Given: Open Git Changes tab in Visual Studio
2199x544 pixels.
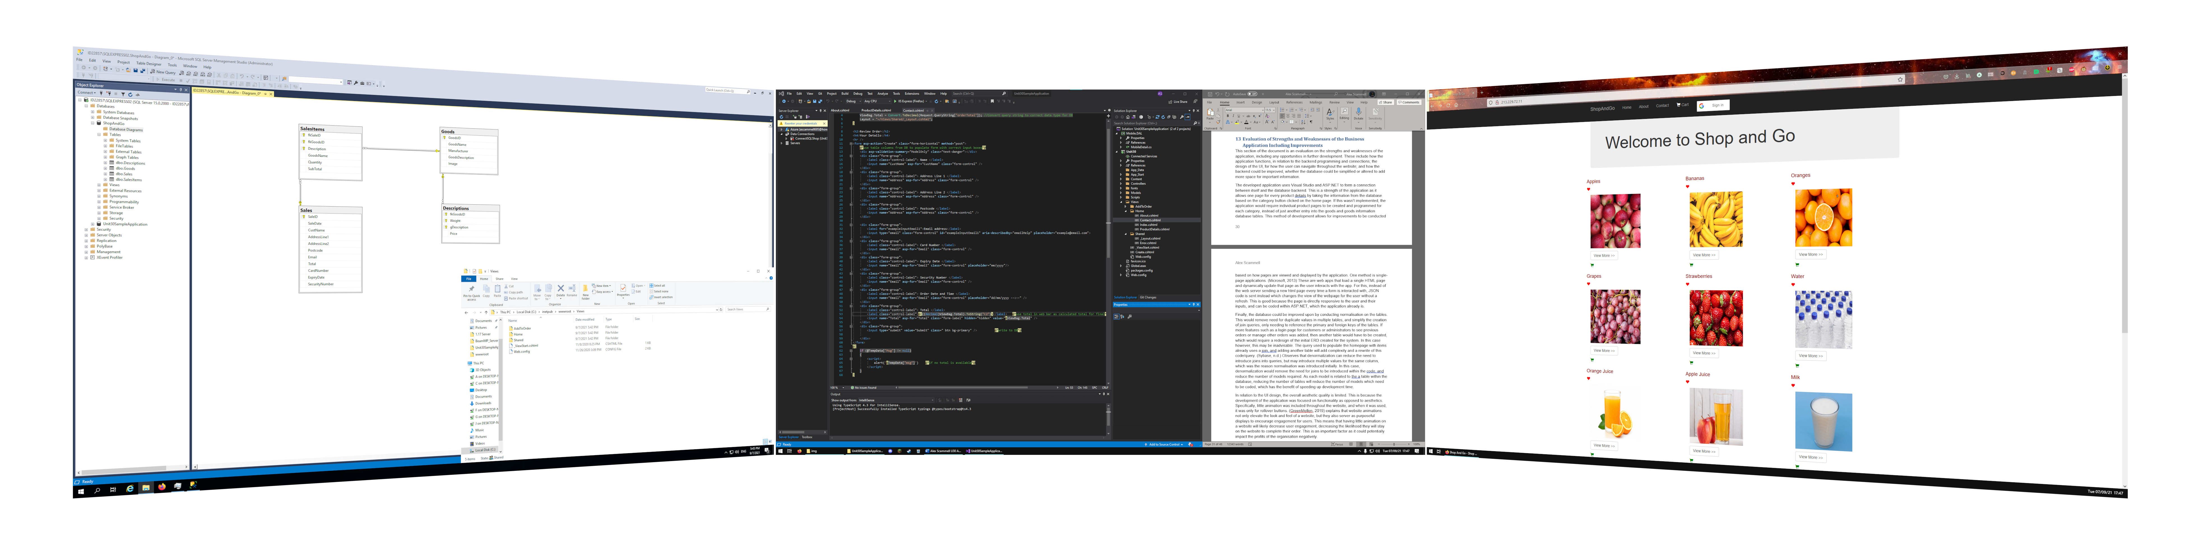Looking at the screenshot, I should tap(1148, 297).
